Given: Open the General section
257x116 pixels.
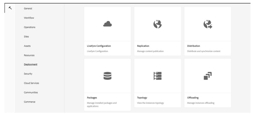Looking at the screenshot, I should (x=28, y=8).
